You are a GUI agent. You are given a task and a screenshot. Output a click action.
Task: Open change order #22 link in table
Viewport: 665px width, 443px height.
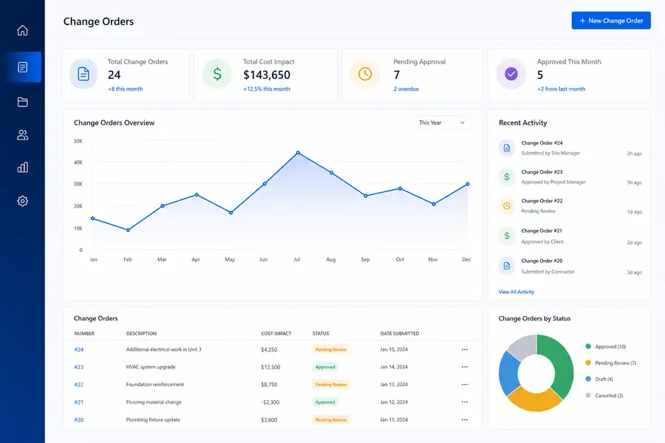coord(79,385)
